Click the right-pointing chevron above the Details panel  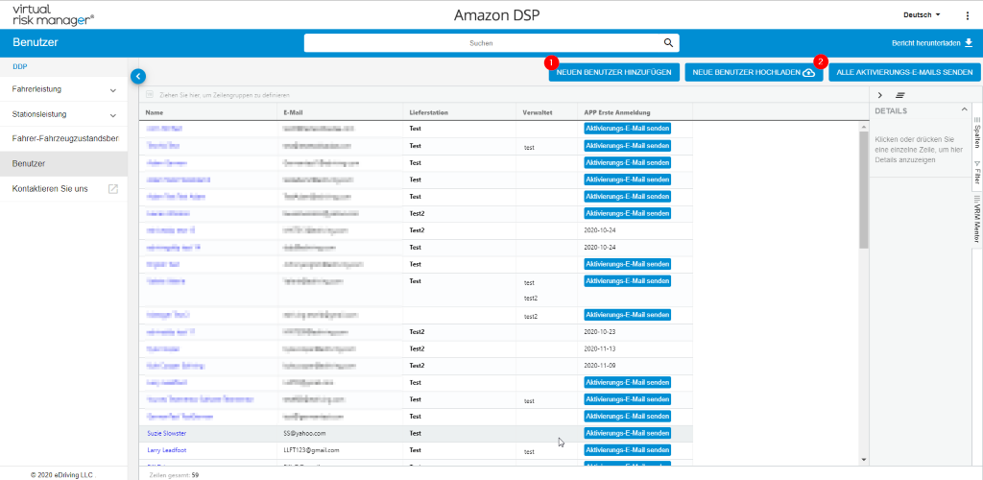click(880, 95)
